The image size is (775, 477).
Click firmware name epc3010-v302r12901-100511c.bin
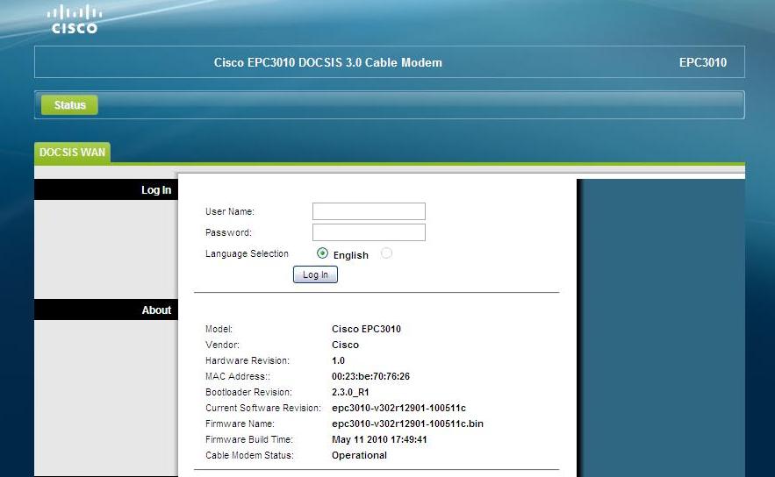[x=408, y=424]
